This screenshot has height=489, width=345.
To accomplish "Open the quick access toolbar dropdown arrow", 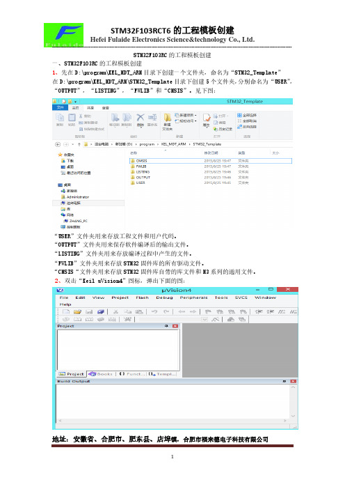I will 75,102.
